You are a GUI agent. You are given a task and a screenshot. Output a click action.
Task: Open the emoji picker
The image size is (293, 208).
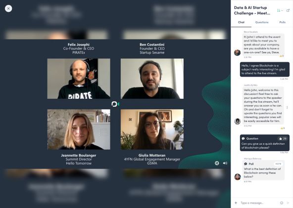coord(282,203)
